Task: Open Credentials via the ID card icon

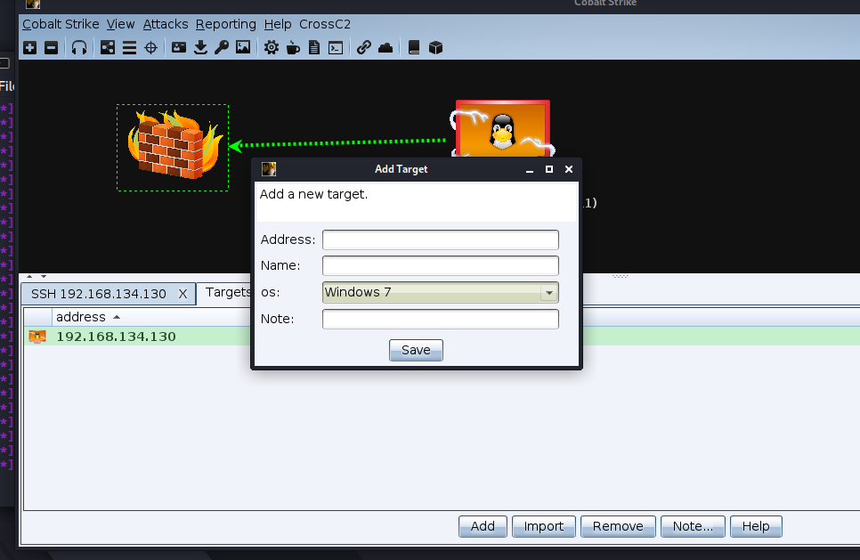Action: click(x=179, y=48)
